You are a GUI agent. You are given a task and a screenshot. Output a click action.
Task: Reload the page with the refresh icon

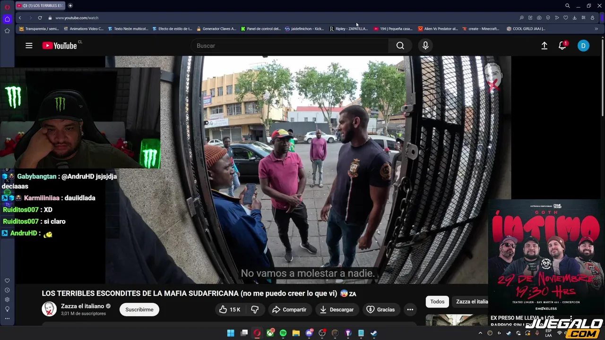pyautogui.click(x=40, y=17)
